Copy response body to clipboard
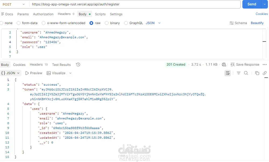This screenshot has width=269, height=162. point(257,73)
